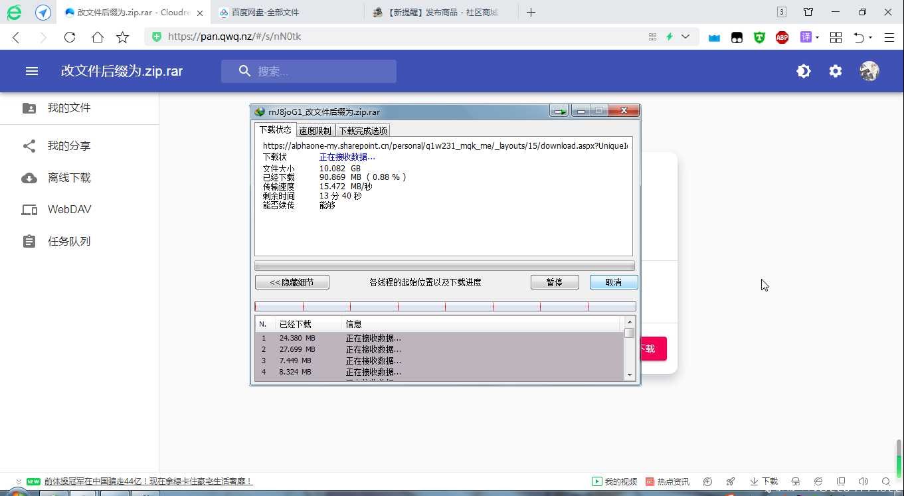Open the extensions grid manager
This screenshot has width=904, height=496.
point(836,38)
